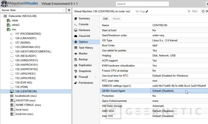The width and height of the screenshot is (208, 124).
Task: Click the NVME1TBNUC (nuc) storage icon
Action: pos(13,105)
